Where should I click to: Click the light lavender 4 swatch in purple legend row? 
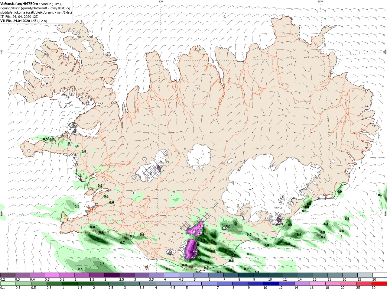pyautogui.click(x=171, y=275)
